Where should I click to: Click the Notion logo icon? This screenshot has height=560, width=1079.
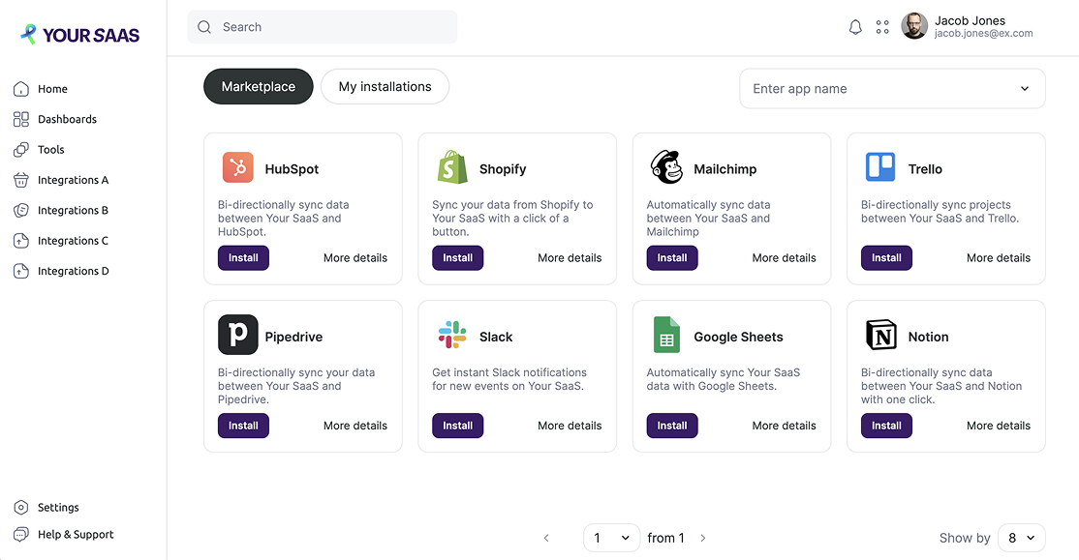(x=880, y=335)
